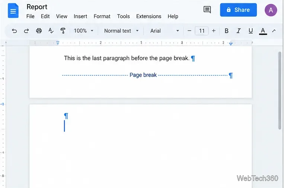The height and width of the screenshot is (188, 284).
Task: Collapse the menus with chevron arrow
Action: point(274,31)
